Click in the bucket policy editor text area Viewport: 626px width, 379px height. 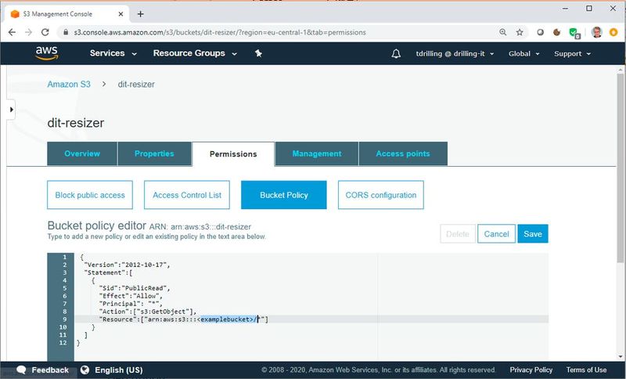311,306
